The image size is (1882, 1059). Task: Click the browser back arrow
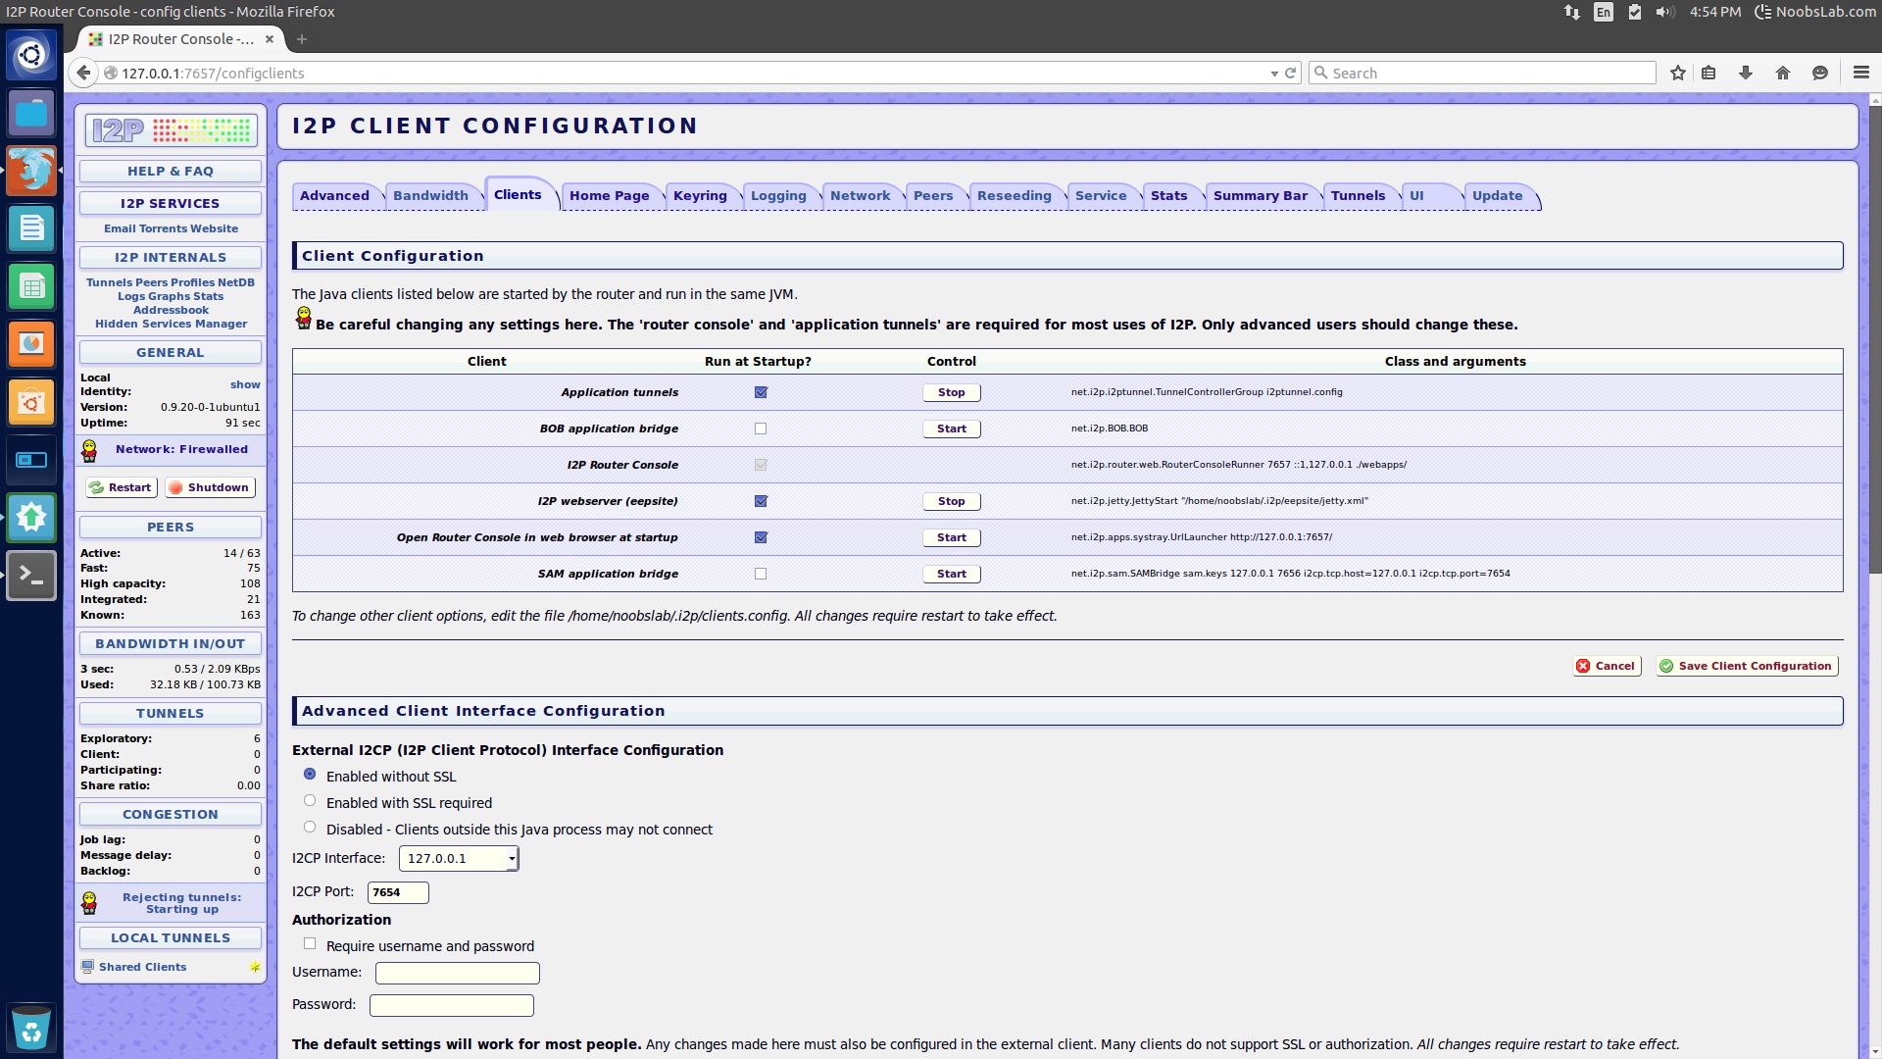(84, 73)
